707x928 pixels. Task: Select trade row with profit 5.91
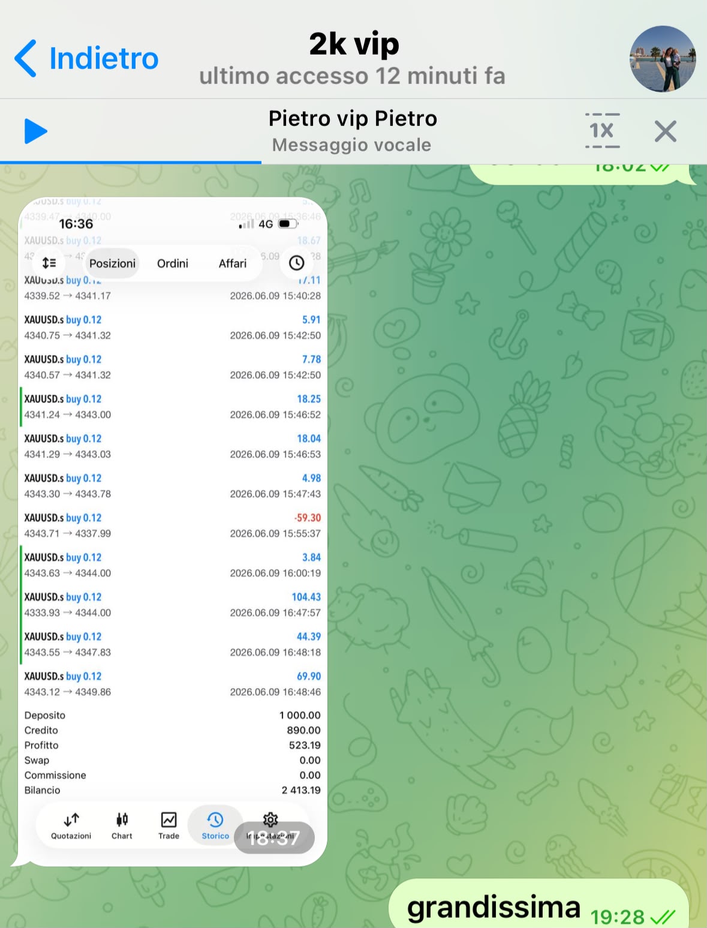click(173, 328)
